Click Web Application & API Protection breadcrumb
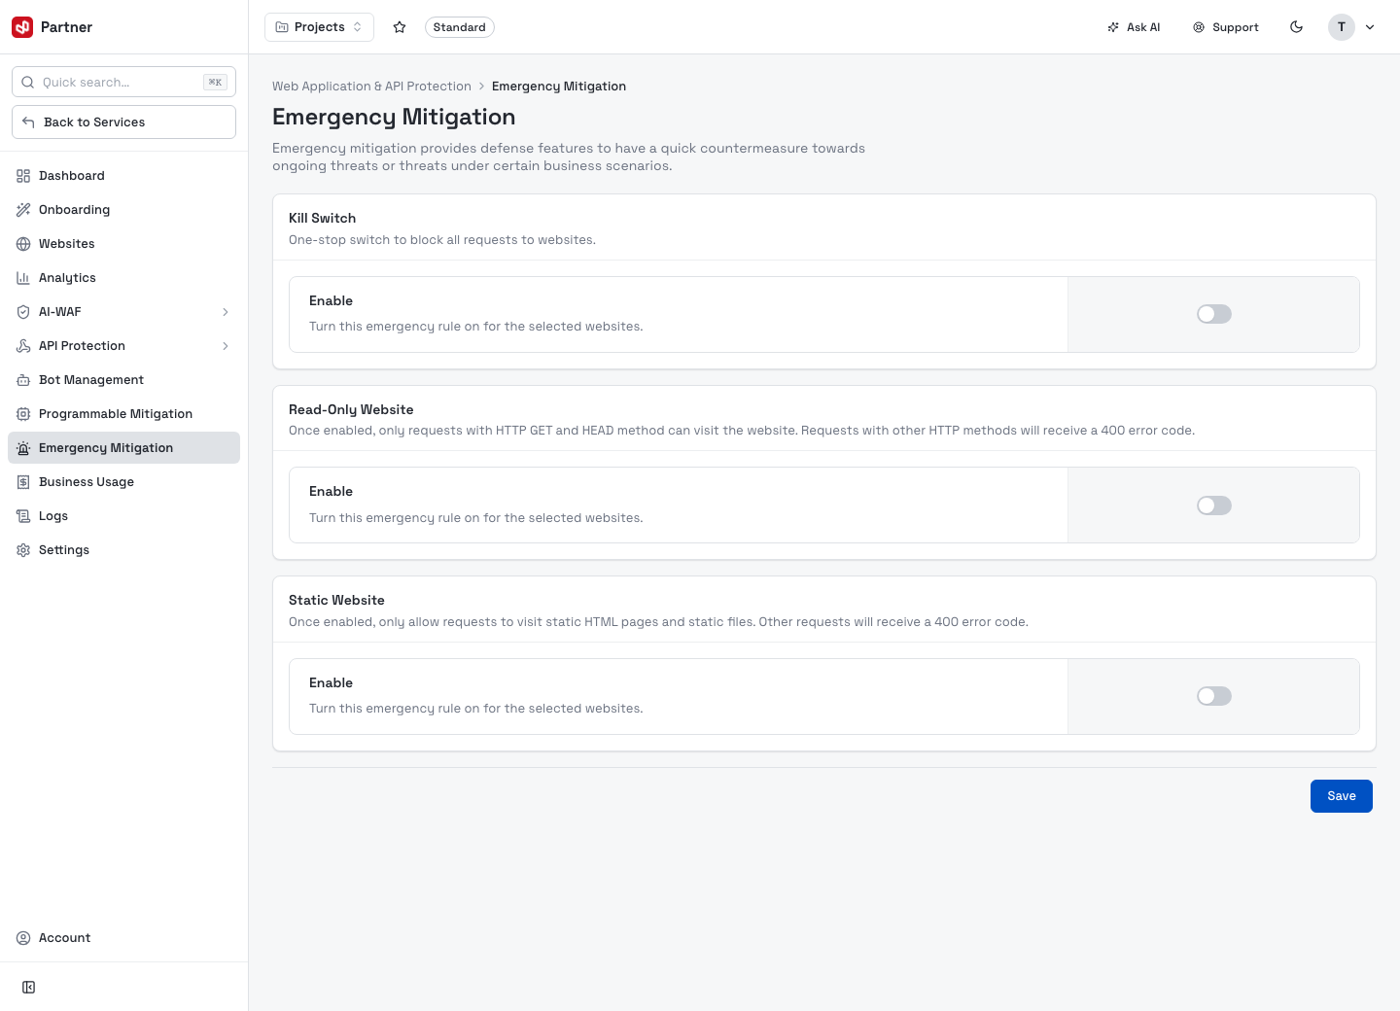This screenshot has width=1400, height=1011. [371, 87]
